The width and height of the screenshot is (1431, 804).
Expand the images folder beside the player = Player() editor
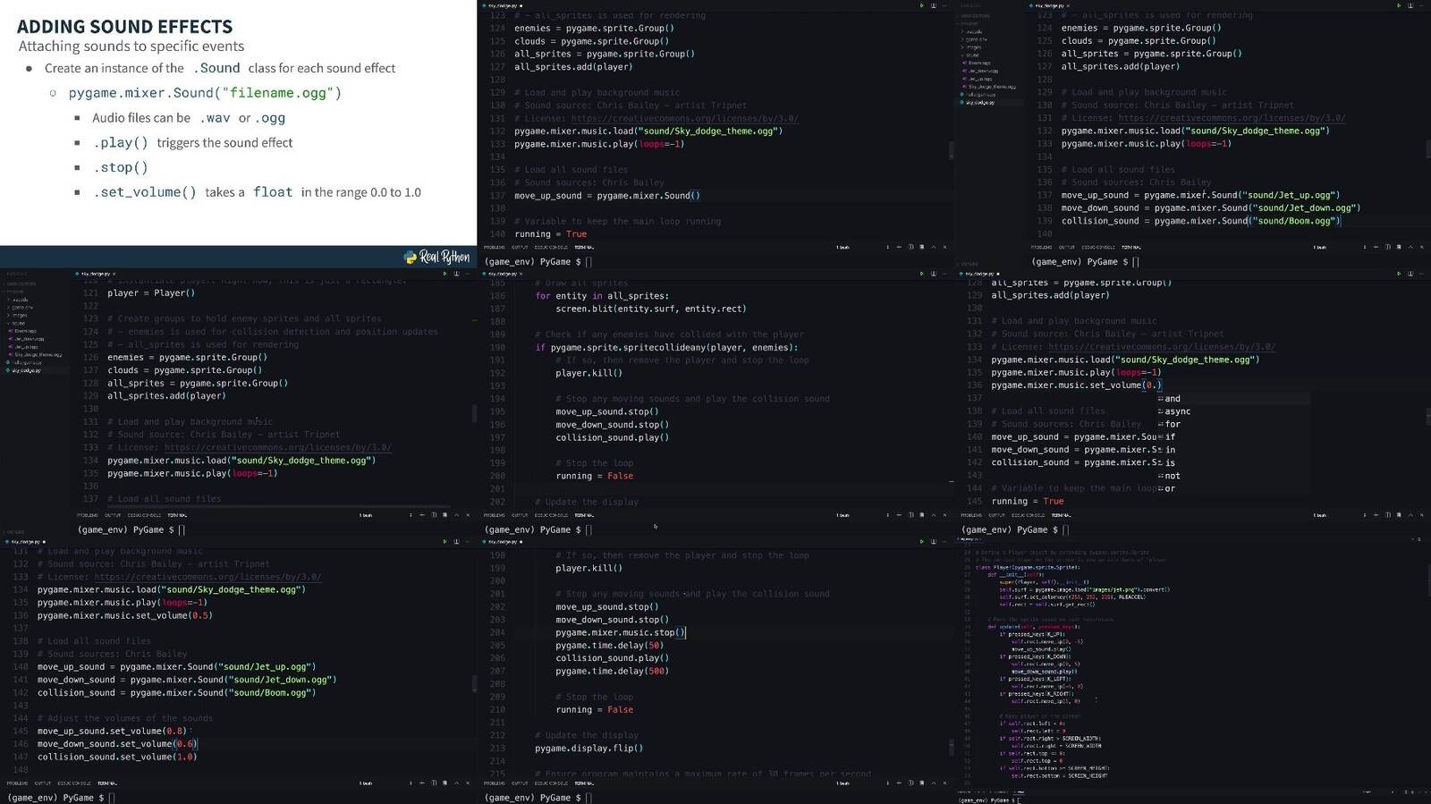tap(20, 315)
